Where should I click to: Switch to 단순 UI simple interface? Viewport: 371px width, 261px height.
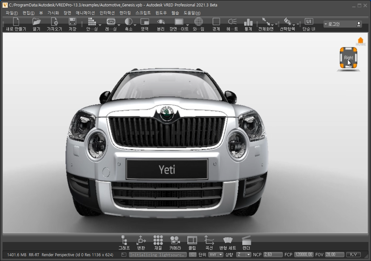click(309, 24)
